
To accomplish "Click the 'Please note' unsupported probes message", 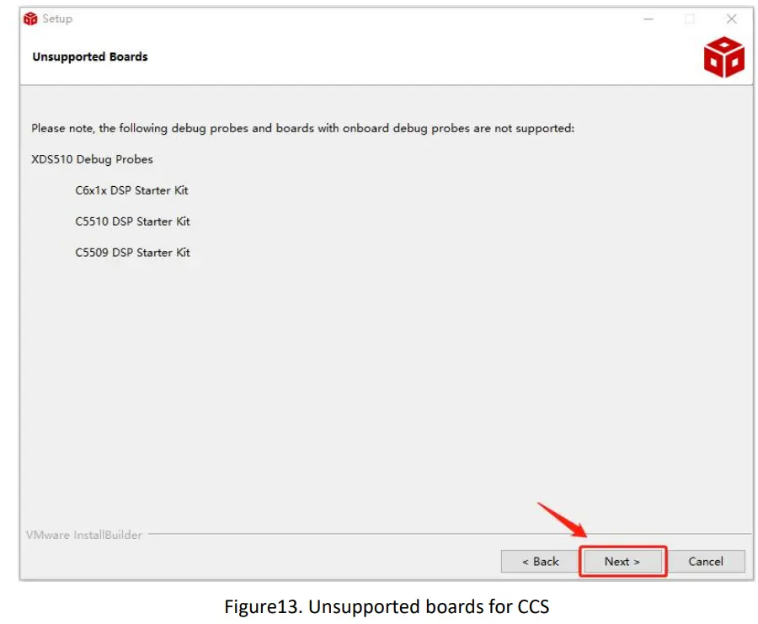I will (302, 128).
